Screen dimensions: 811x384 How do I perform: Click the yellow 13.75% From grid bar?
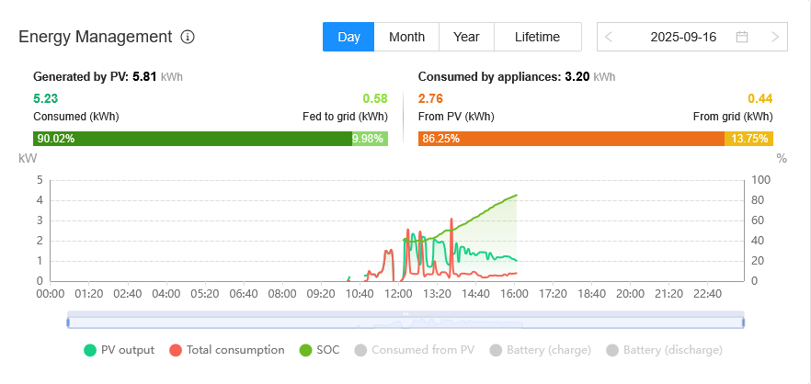748,139
